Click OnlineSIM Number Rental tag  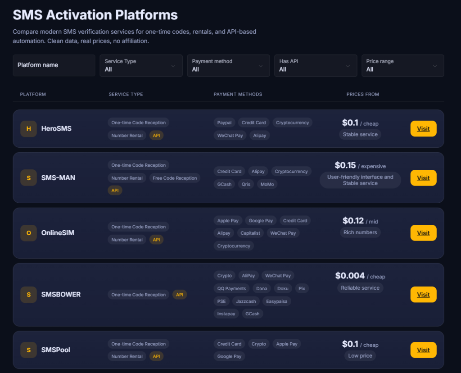[x=127, y=240]
